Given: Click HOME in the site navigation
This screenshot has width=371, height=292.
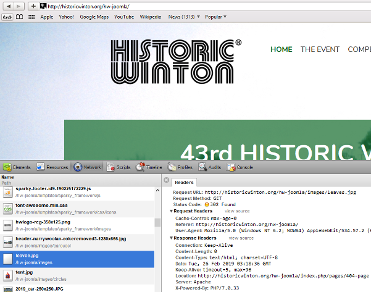Looking at the screenshot, I should pos(281,49).
